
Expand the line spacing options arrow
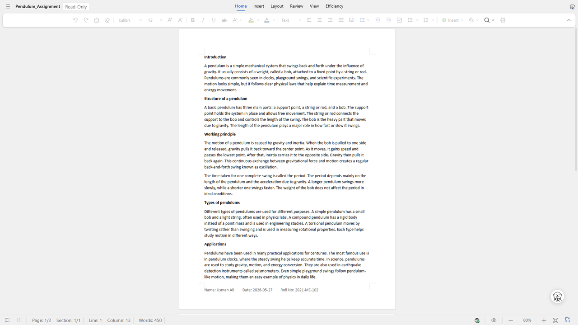[368, 20]
